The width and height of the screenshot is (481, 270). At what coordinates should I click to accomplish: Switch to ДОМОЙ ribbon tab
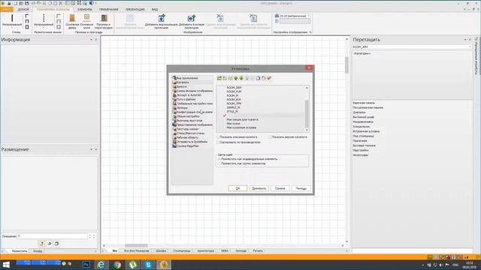(23, 10)
